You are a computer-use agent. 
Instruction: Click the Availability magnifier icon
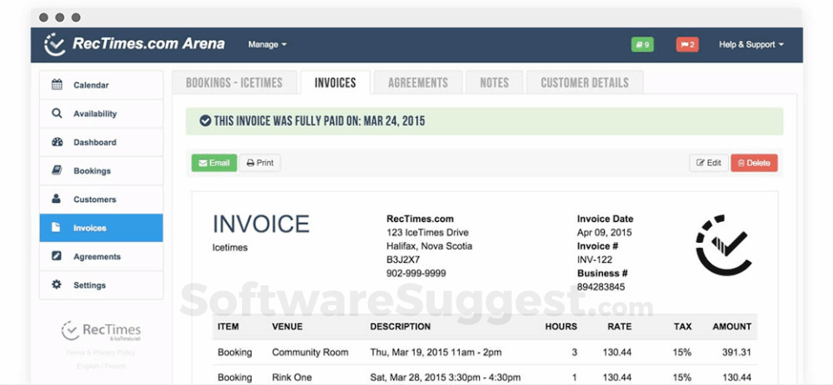[56, 113]
